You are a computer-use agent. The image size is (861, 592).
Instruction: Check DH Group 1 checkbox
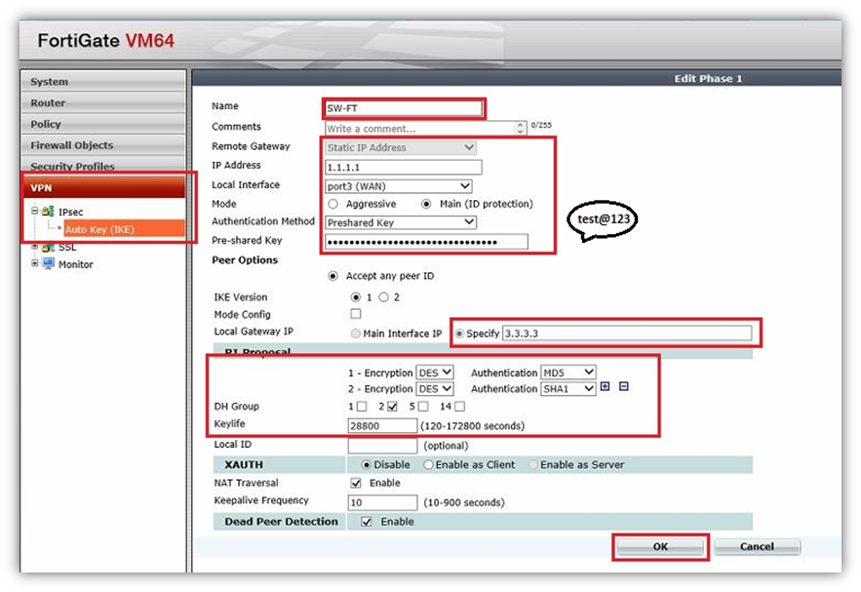(x=362, y=407)
